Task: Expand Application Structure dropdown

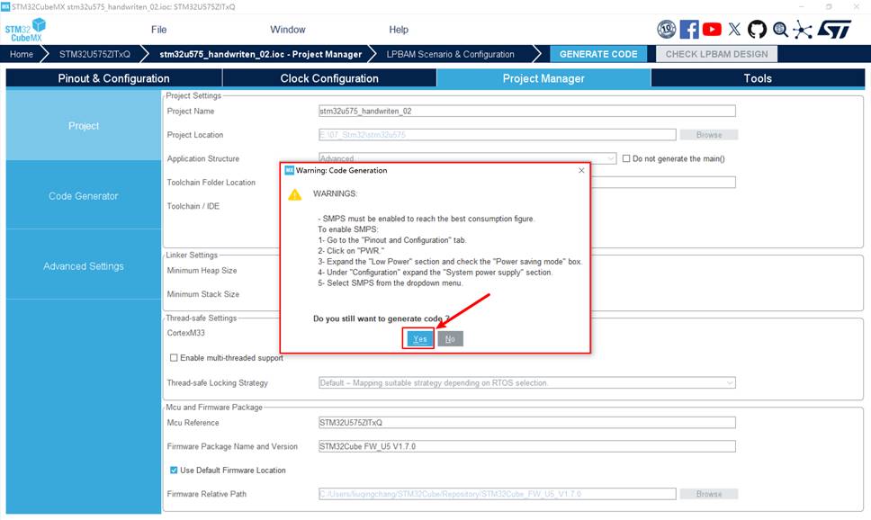Action: 467,159
